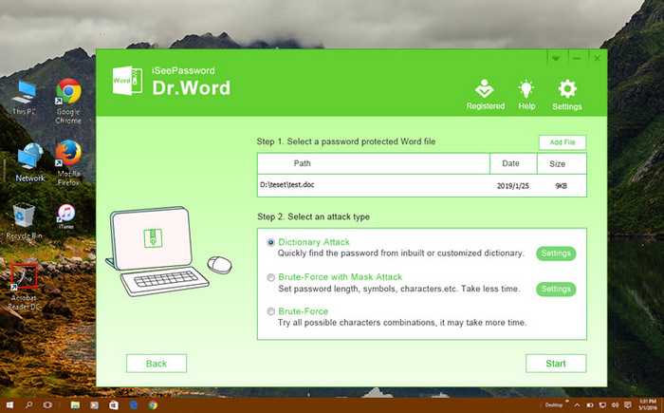Image resolution: width=664 pixels, height=413 pixels.
Task: Click the 2019/1/25 date cell
Action: [513, 186]
